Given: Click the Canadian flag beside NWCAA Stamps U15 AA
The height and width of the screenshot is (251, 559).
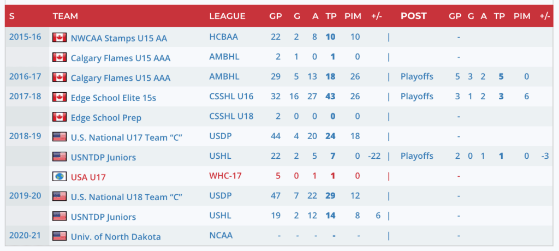Looking at the screenshot, I should (x=60, y=38).
